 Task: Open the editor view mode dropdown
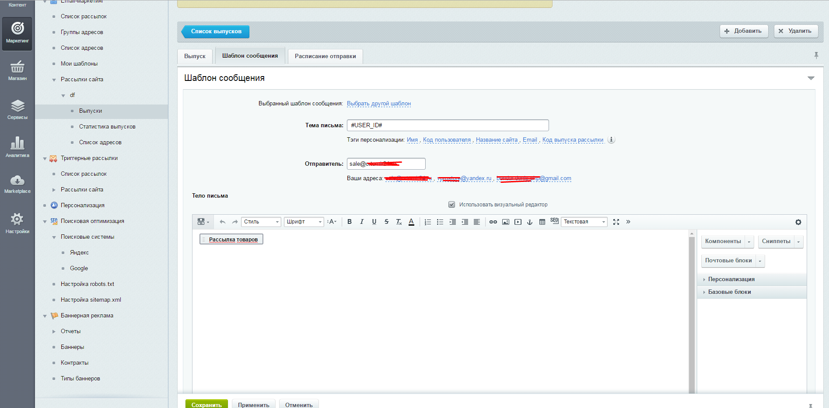pyautogui.click(x=203, y=222)
